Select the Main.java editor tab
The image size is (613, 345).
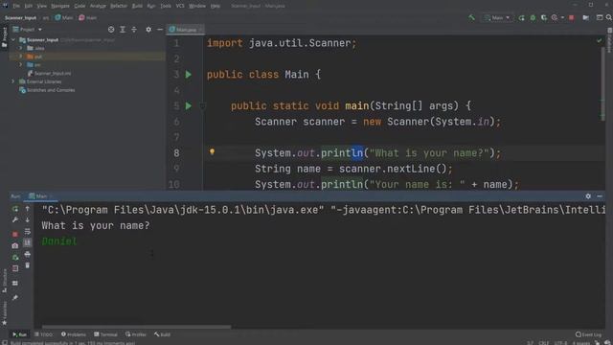pos(185,30)
